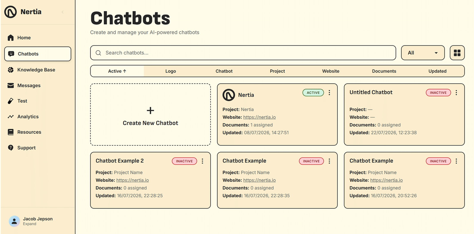Click the Knowledge Base brain icon
The image size is (474, 234).
click(x=11, y=70)
